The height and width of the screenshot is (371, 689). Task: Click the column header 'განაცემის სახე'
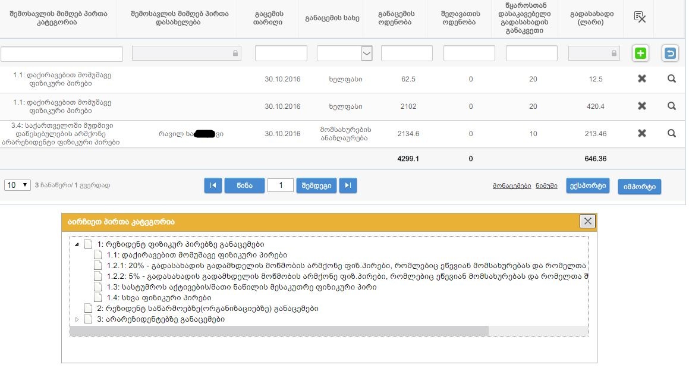point(332,18)
